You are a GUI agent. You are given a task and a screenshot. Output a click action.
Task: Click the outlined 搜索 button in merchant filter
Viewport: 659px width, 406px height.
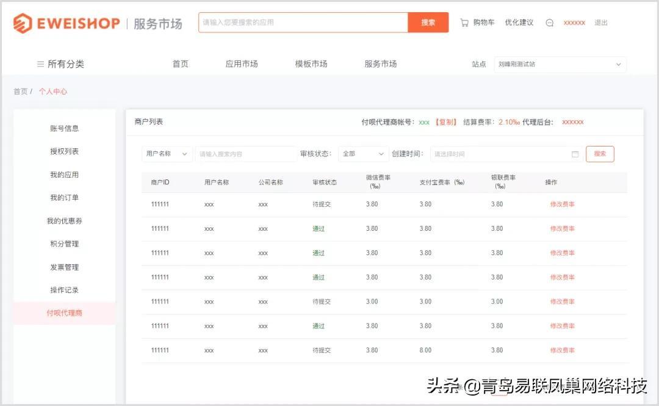pyautogui.click(x=600, y=154)
